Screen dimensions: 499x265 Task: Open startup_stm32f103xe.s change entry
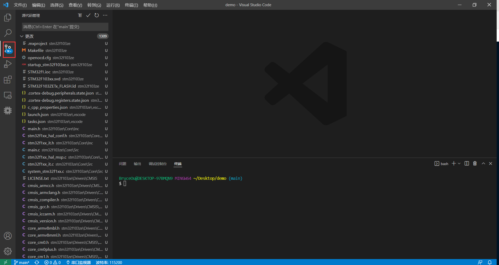click(x=64, y=65)
